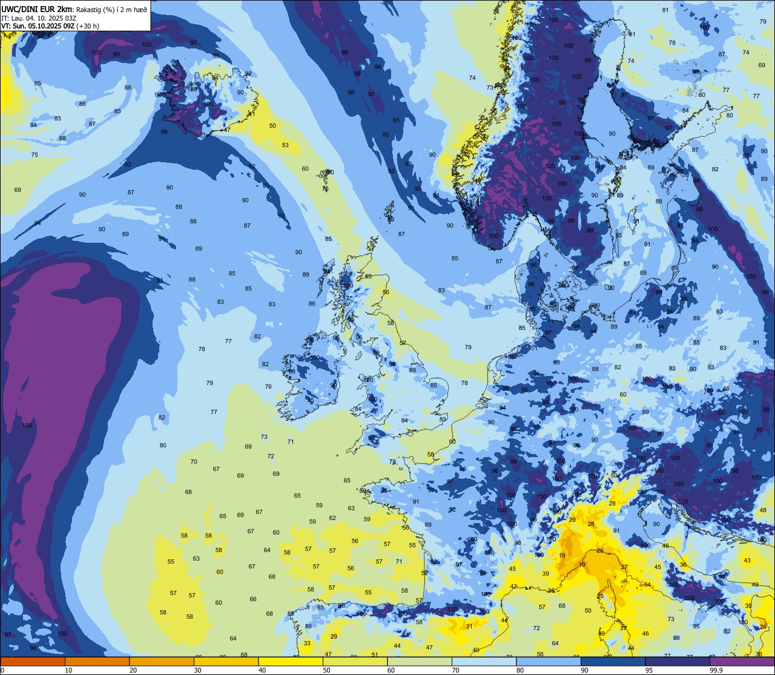Click the 10–20 orange legend swatch

click(97, 661)
